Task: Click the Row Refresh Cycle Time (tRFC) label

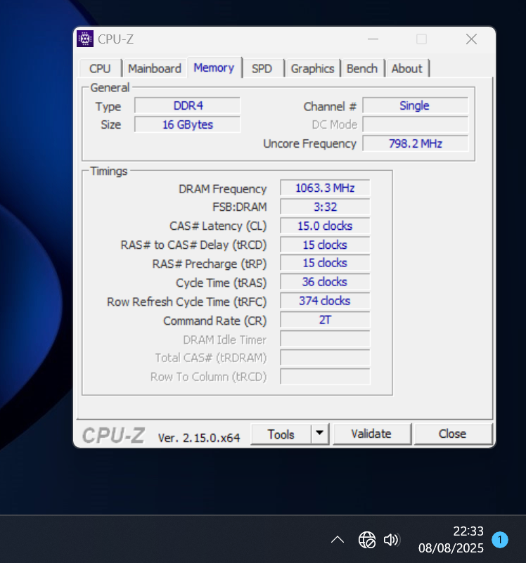Action: click(x=187, y=302)
